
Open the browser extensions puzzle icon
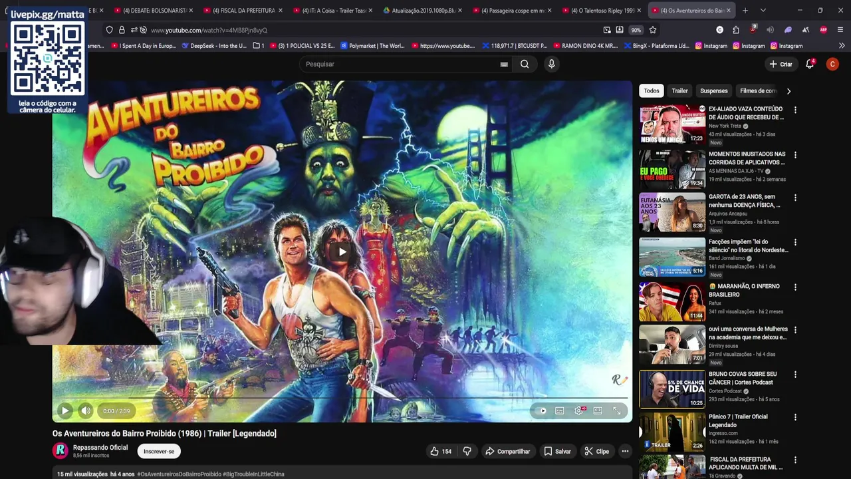736,30
